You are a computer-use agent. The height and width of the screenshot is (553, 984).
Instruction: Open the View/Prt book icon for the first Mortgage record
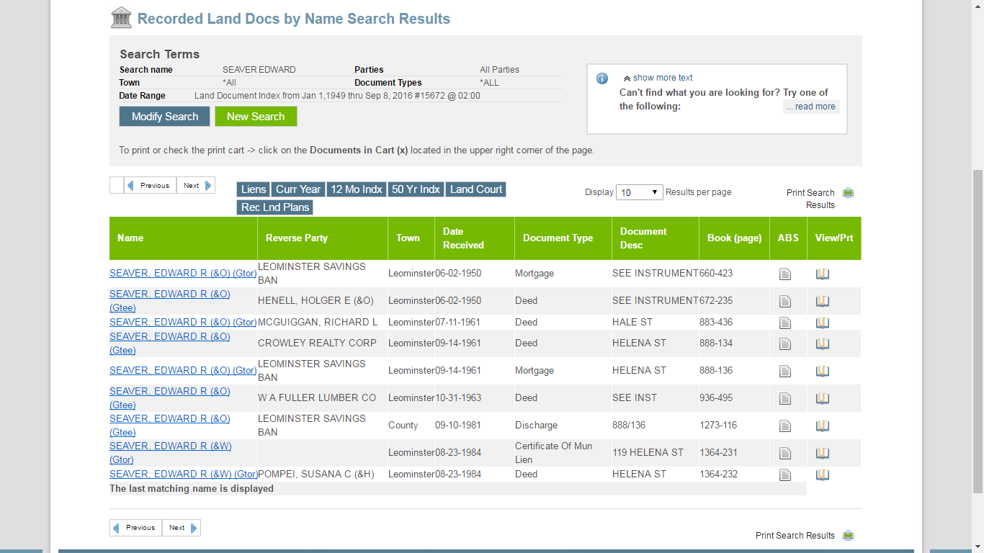point(822,274)
